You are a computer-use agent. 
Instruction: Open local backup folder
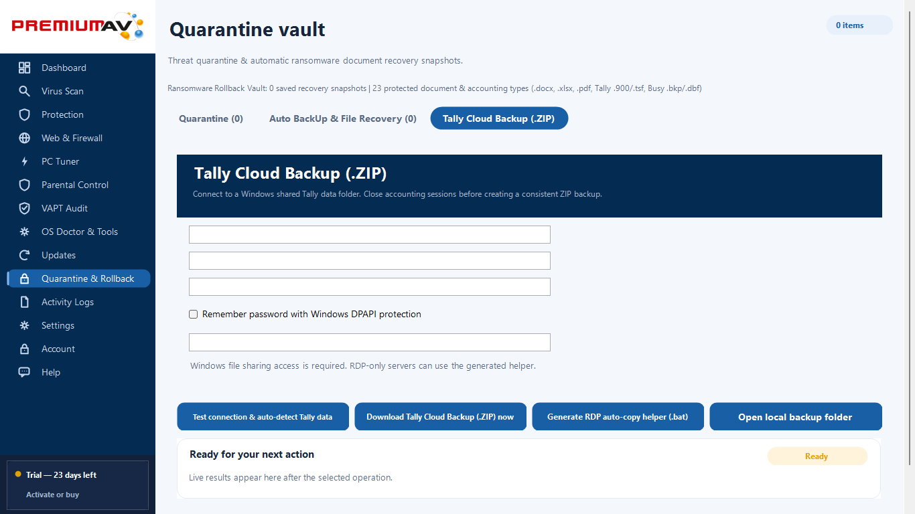pyautogui.click(x=795, y=417)
